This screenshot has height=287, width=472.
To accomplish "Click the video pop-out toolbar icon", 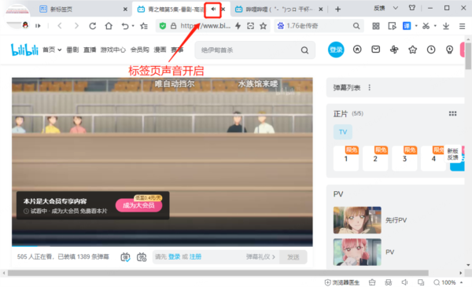I will click(x=392, y=26).
